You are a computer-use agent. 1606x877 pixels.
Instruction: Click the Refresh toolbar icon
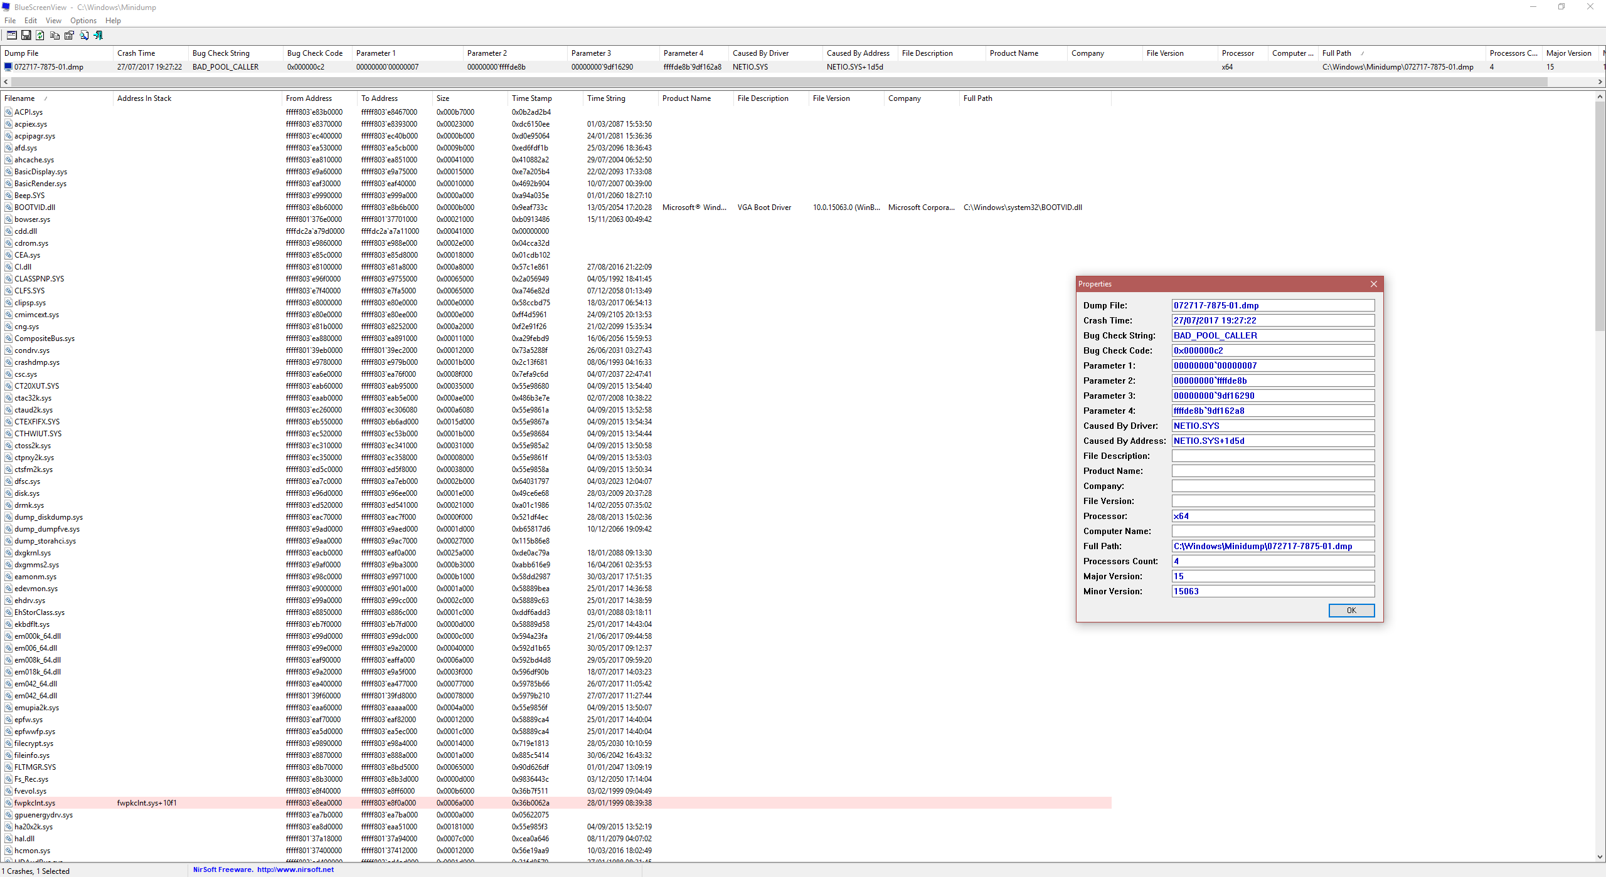(x=40, y=35)
